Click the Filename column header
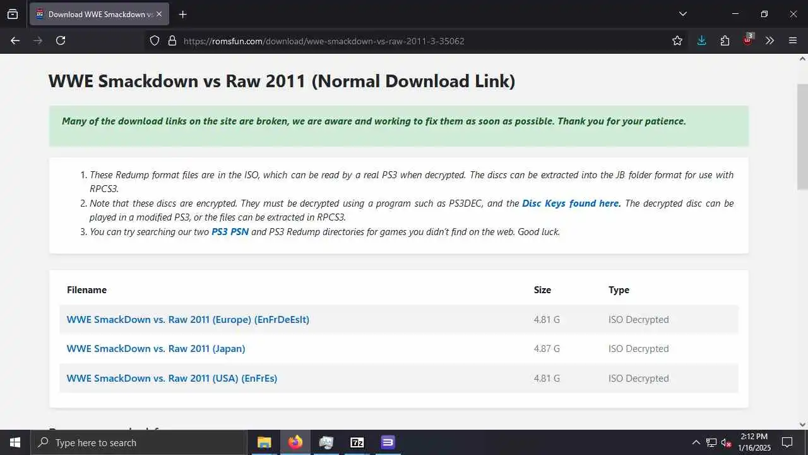The height and width of the screenshot is (455, 808). point(86,290)
